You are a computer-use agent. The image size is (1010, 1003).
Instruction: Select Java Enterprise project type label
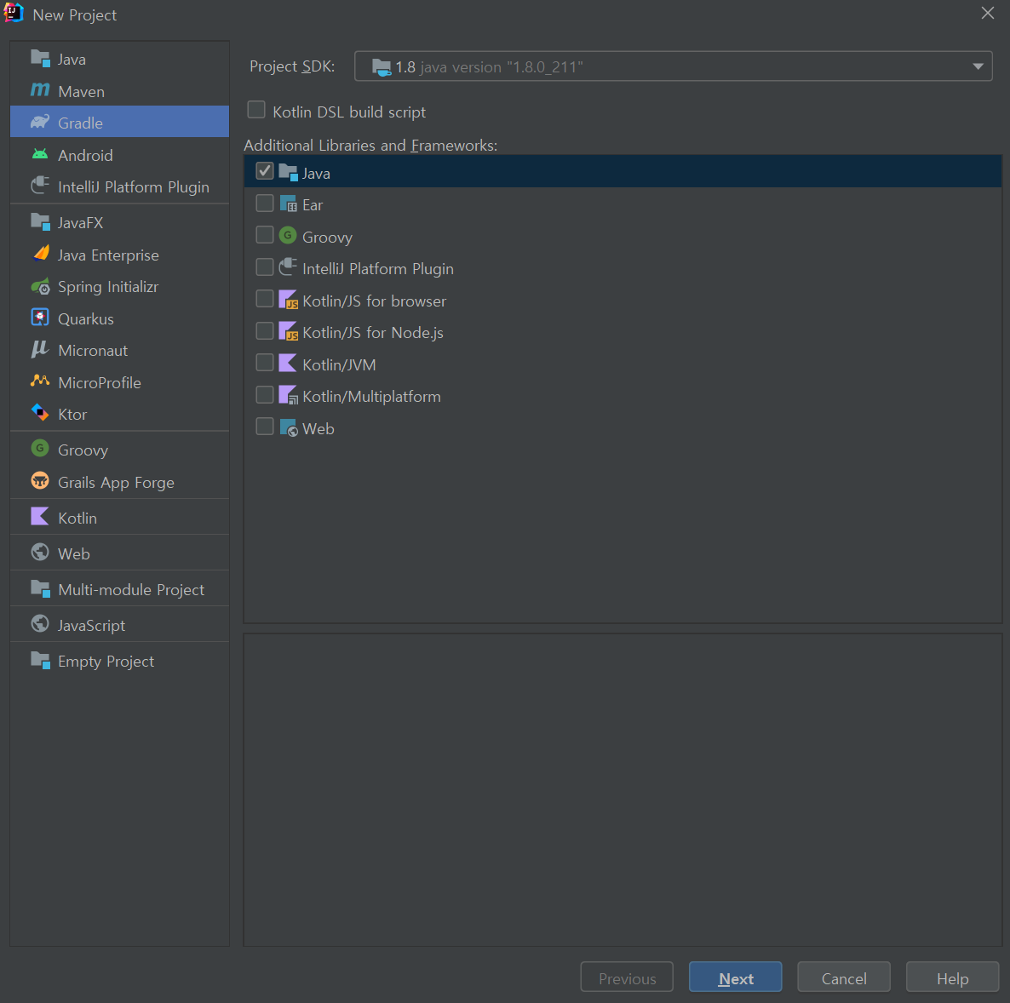click(108, 255)
